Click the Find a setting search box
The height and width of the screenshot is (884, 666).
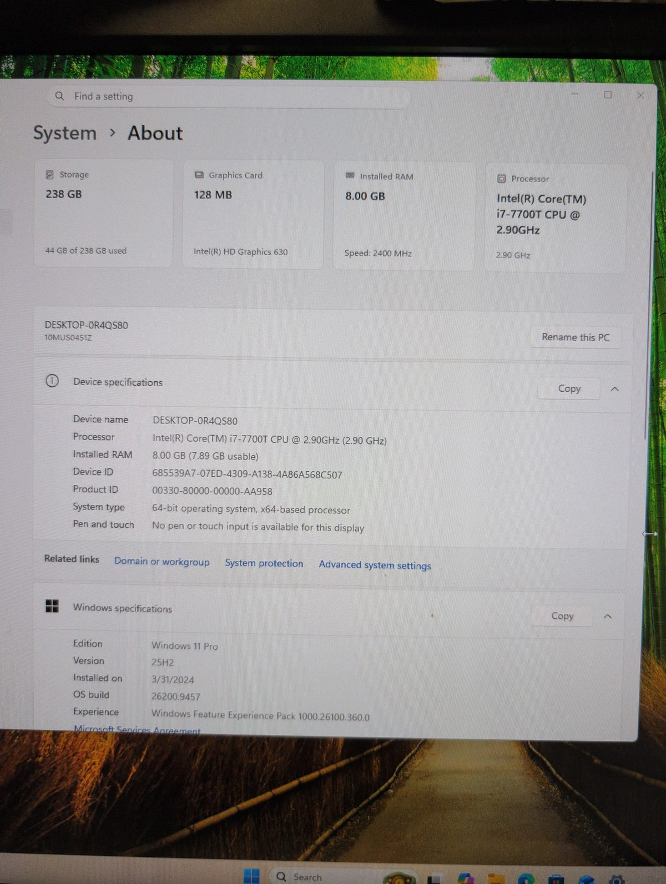click(229, 97)
